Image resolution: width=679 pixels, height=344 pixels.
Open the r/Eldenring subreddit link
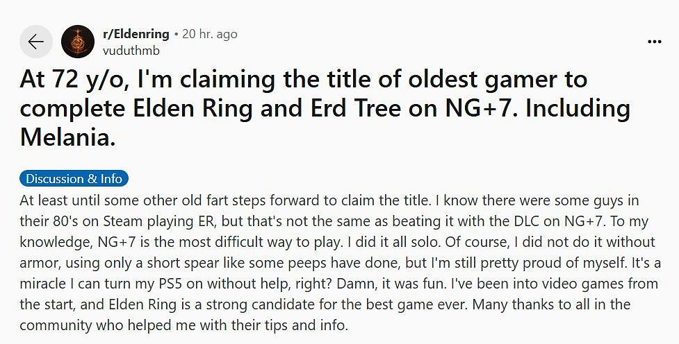point(135,34)
